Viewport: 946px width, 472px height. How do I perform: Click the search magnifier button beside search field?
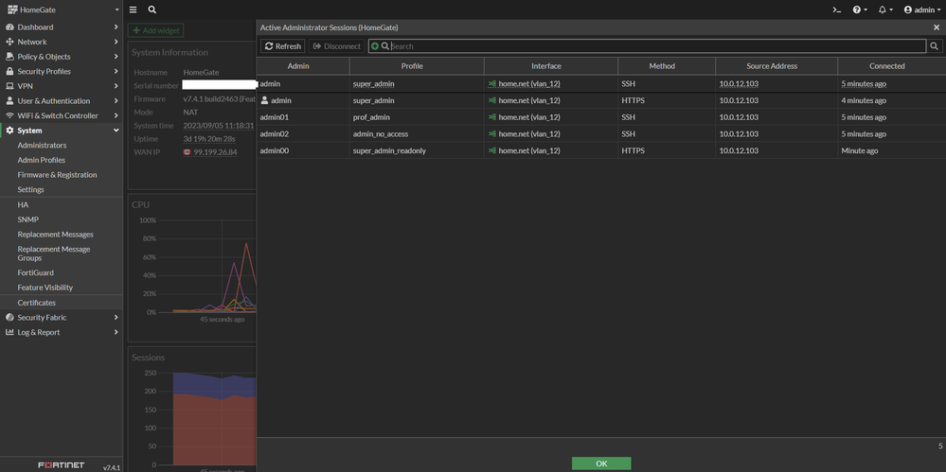934,46
